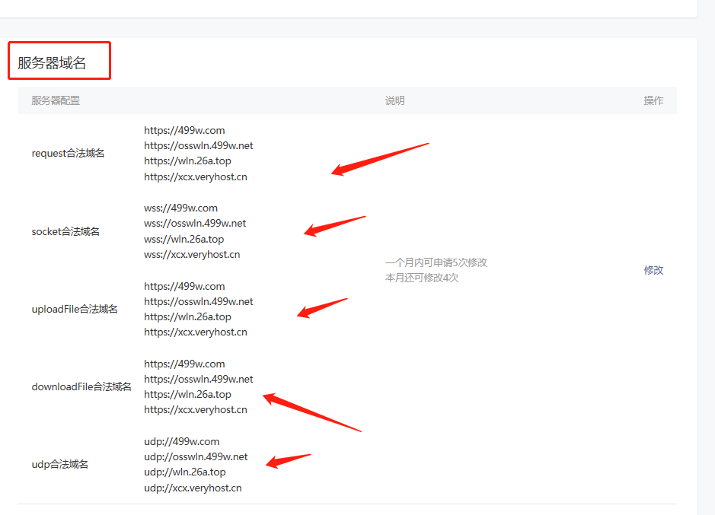Image resolution: width=715 pixels, height=515 pixels.
Task: Click the 本月还可修改4次 note text
Action: 422,278
